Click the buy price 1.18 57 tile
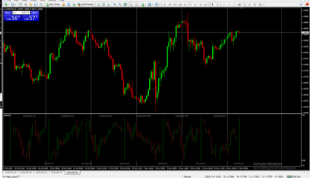This screenshot has width=310, height=178. tap(30, 18)
